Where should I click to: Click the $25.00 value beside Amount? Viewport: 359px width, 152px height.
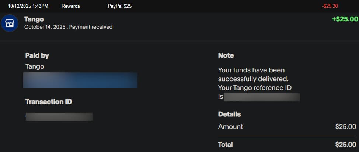[345, 127]
